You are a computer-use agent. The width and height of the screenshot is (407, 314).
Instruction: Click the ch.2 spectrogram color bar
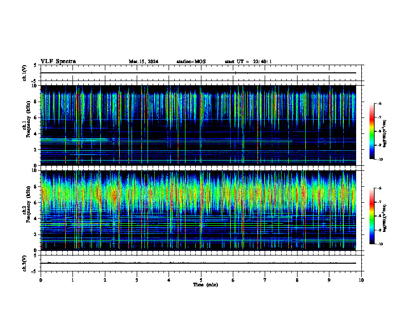[x=372, y=216]
